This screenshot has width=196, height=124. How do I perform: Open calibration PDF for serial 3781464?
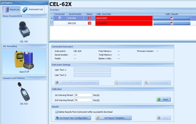[171, 18]
